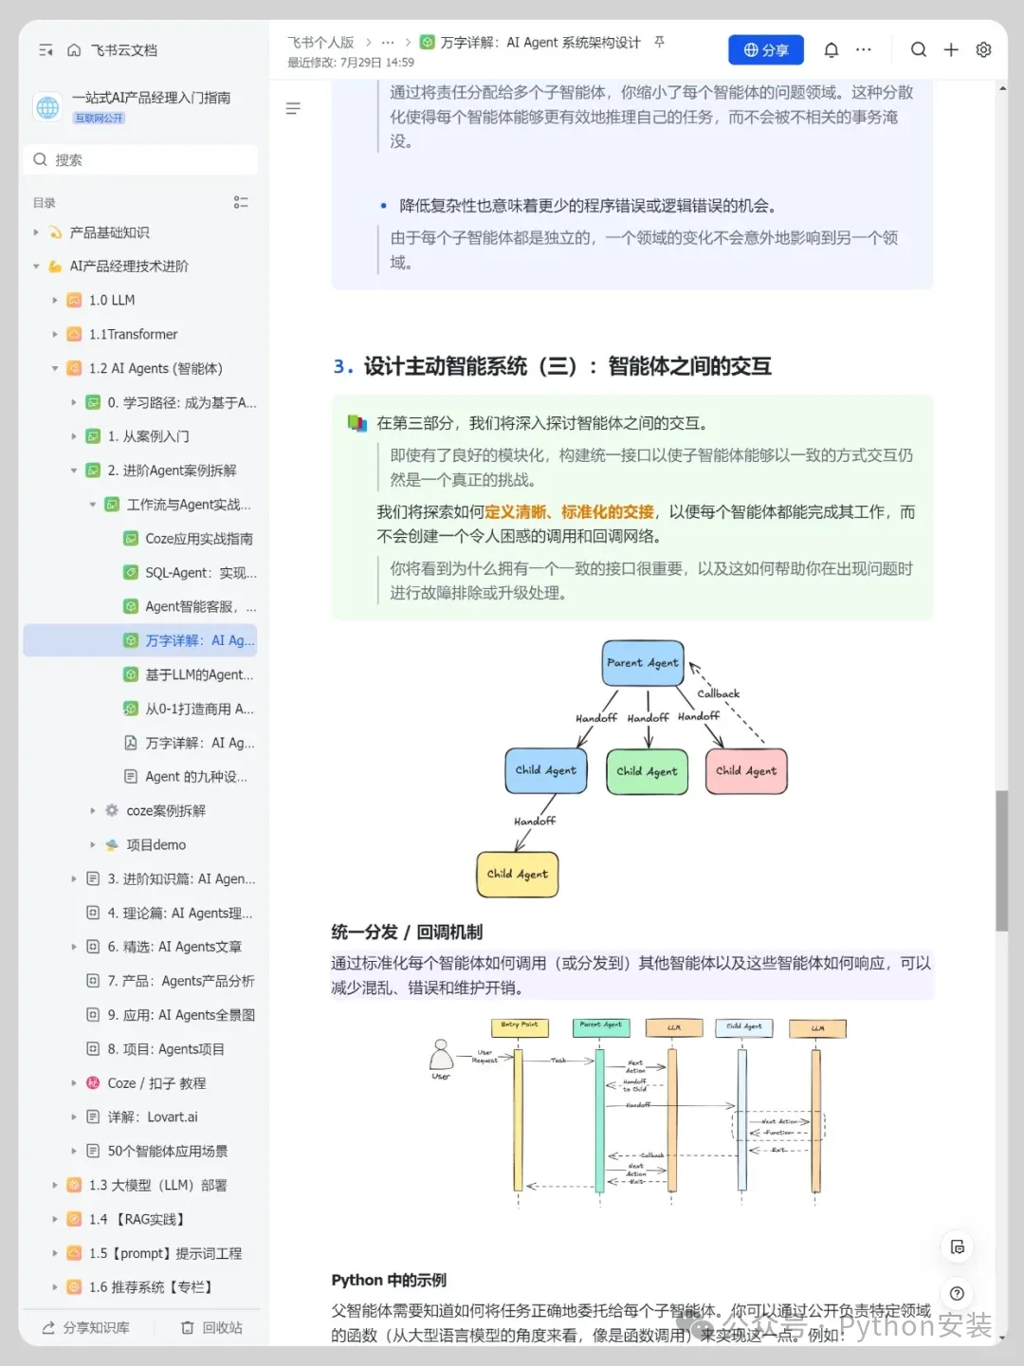Click the 分享知识库 share icon at bottom
Image resolution: width=1024 pixels, height=1366 pixels.
(x=49, y=1327)
